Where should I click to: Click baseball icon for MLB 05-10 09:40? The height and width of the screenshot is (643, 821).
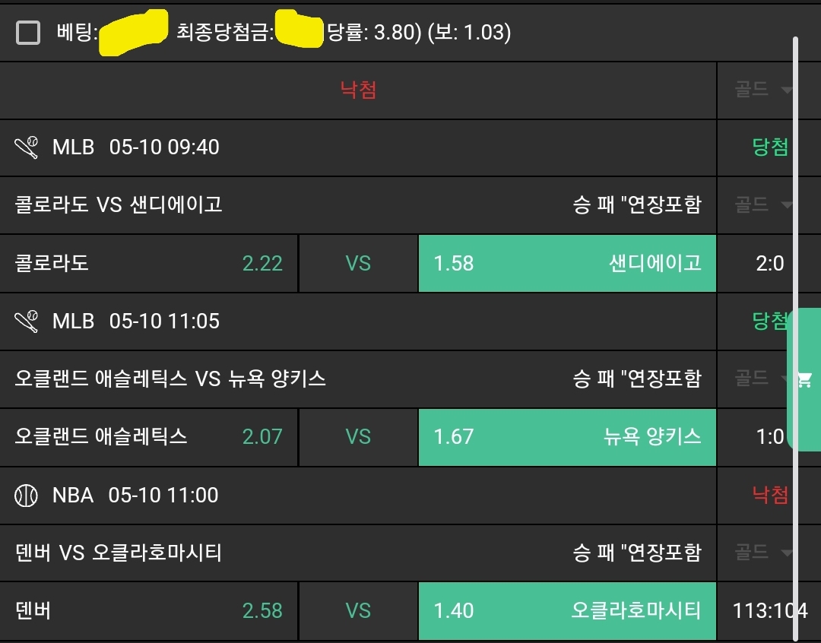(27, 147)
